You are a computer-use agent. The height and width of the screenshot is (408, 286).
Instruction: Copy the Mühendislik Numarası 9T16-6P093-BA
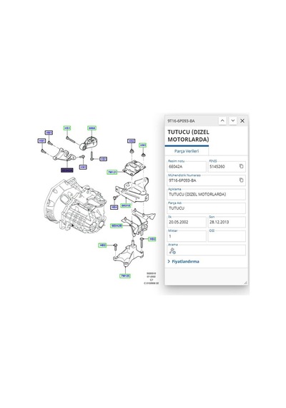click(x=241, y=180)
